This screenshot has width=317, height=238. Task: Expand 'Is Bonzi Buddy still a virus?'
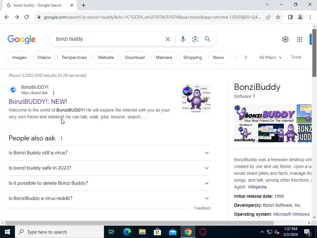tap(110, 153)
